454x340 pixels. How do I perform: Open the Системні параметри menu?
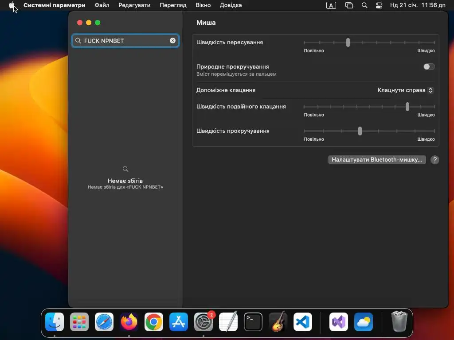tap(54, 5)
